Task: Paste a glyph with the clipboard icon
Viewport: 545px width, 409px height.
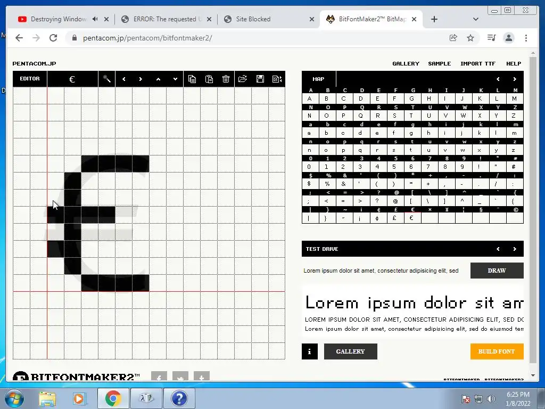Action: (209, 79)
